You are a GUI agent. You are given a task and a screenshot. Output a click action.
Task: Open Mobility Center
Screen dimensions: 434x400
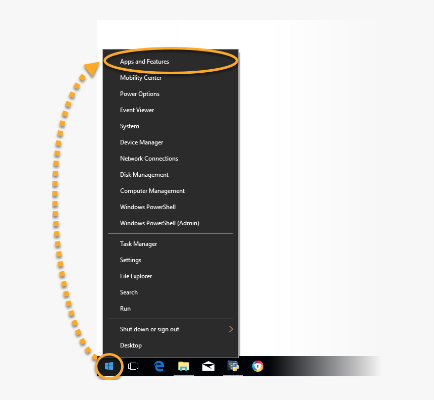(x=140, y=77)
